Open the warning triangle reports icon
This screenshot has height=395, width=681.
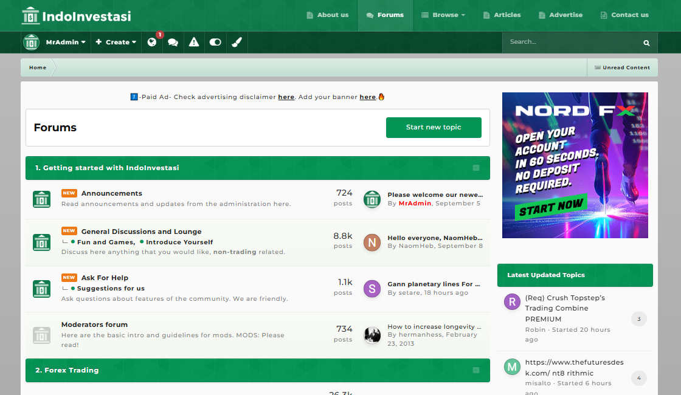tap(194, 43)
